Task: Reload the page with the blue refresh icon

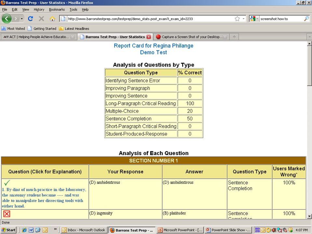Action: [x=31, y=19]
